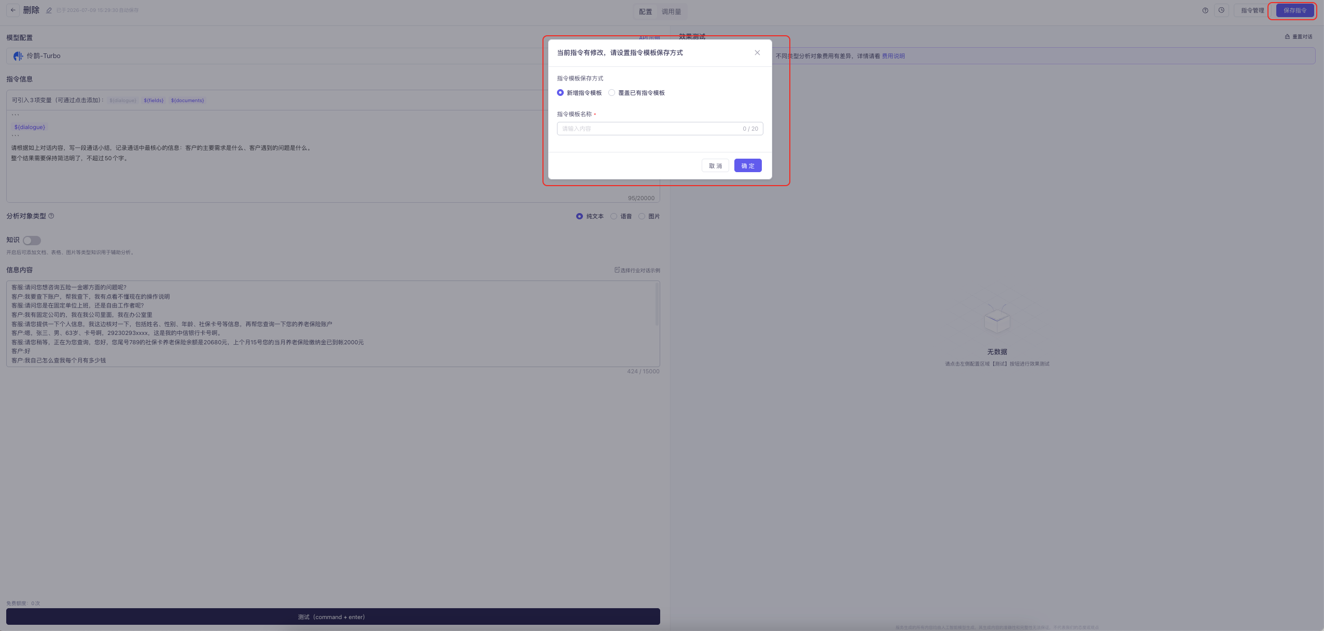Click the 重置对话 reset icon
This screenshot has height=631, width=1324.
coord(1287,37)
